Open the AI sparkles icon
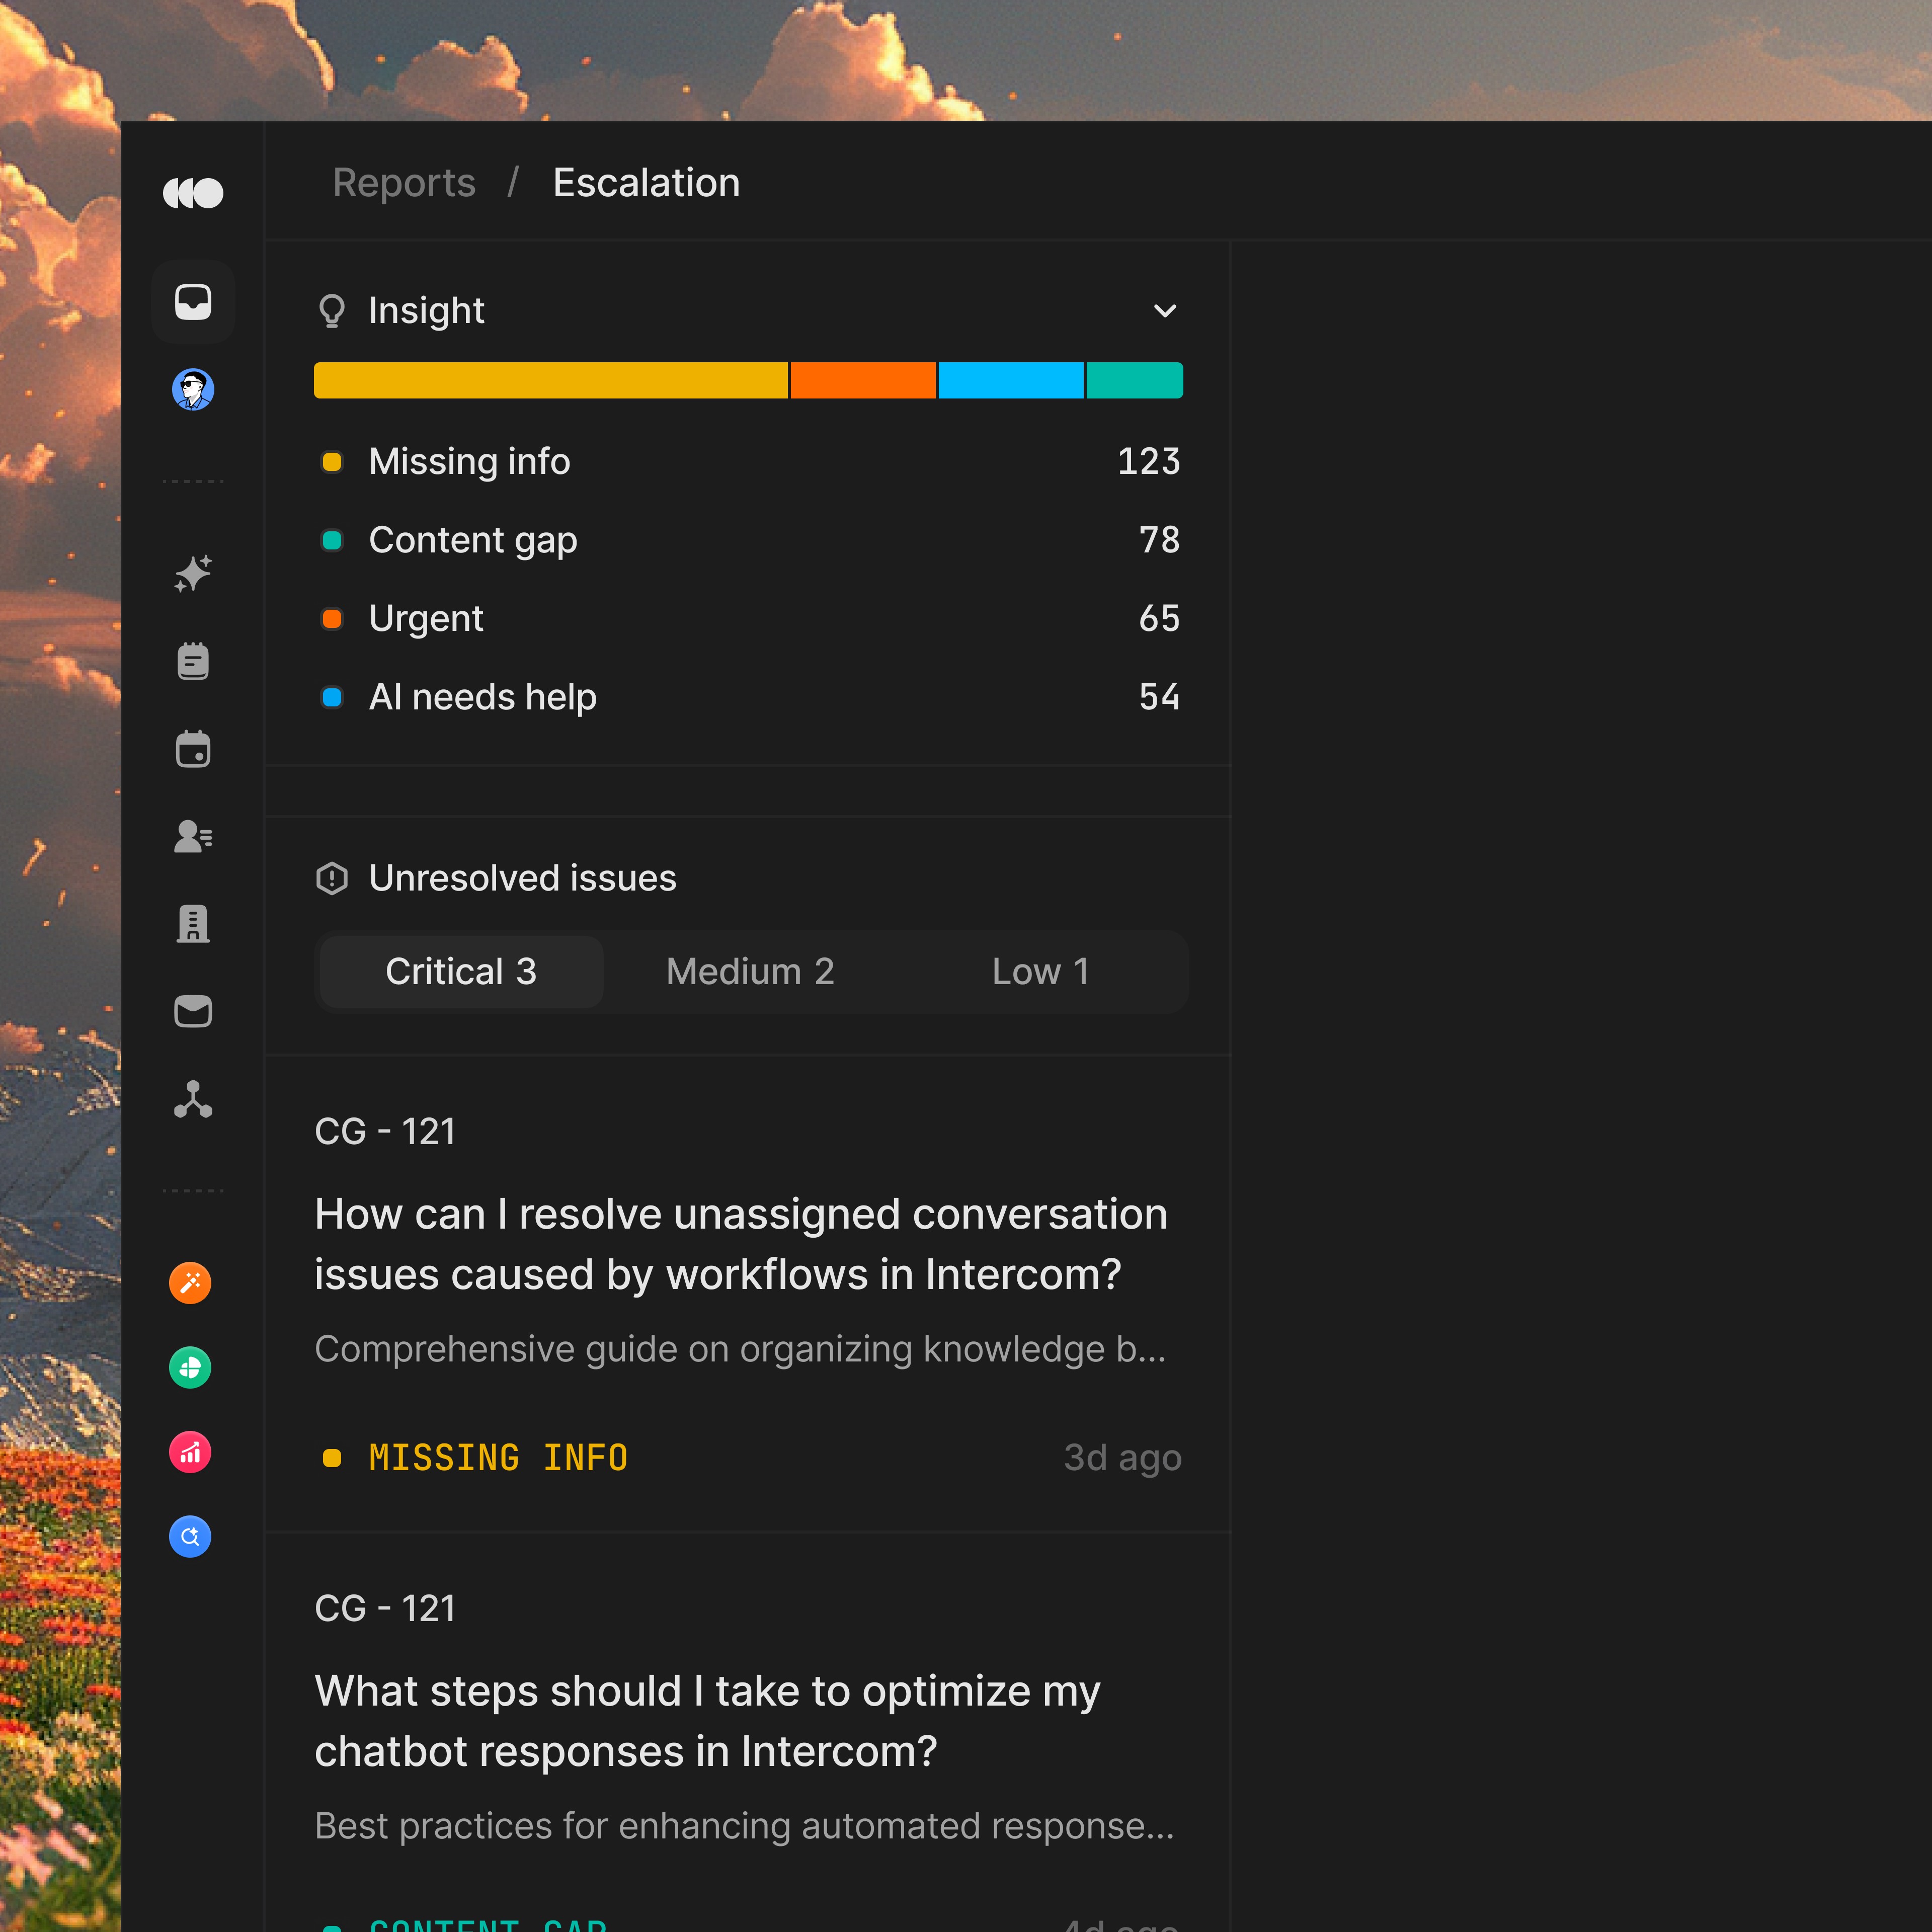Image resolution: width=1932 pixels, height=1932 pixels. coord(193,573)
